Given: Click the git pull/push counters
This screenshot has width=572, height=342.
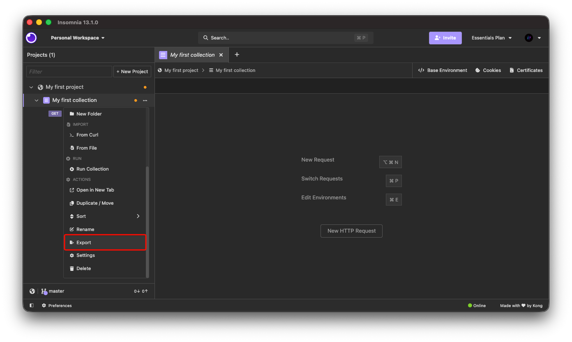Looking at the screenshot, I should (141, 291).
